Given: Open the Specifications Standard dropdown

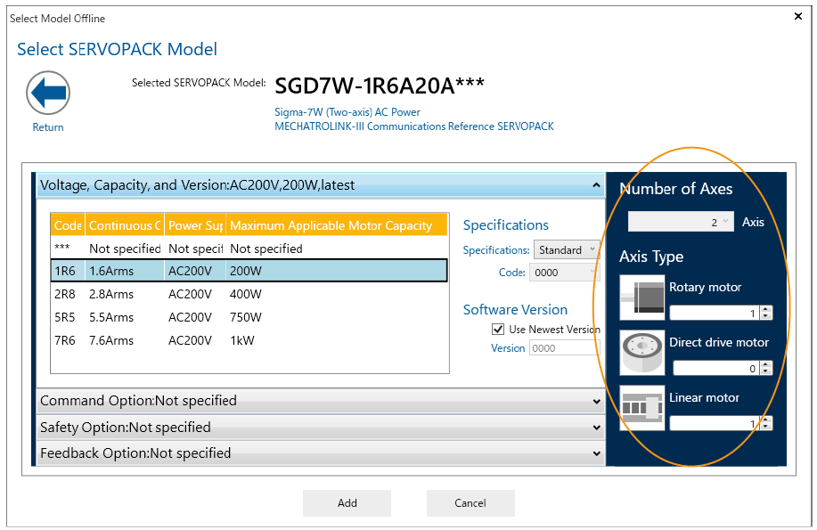Looking at the screenshot, I should point(566,250).
